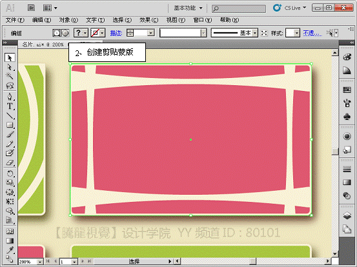
Task: Open the Layers panel icon
Action: [x=347, y=215]
